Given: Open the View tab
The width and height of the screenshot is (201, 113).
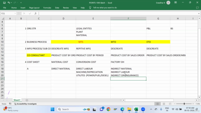Looking at the screenshot, I should [75, 8].
